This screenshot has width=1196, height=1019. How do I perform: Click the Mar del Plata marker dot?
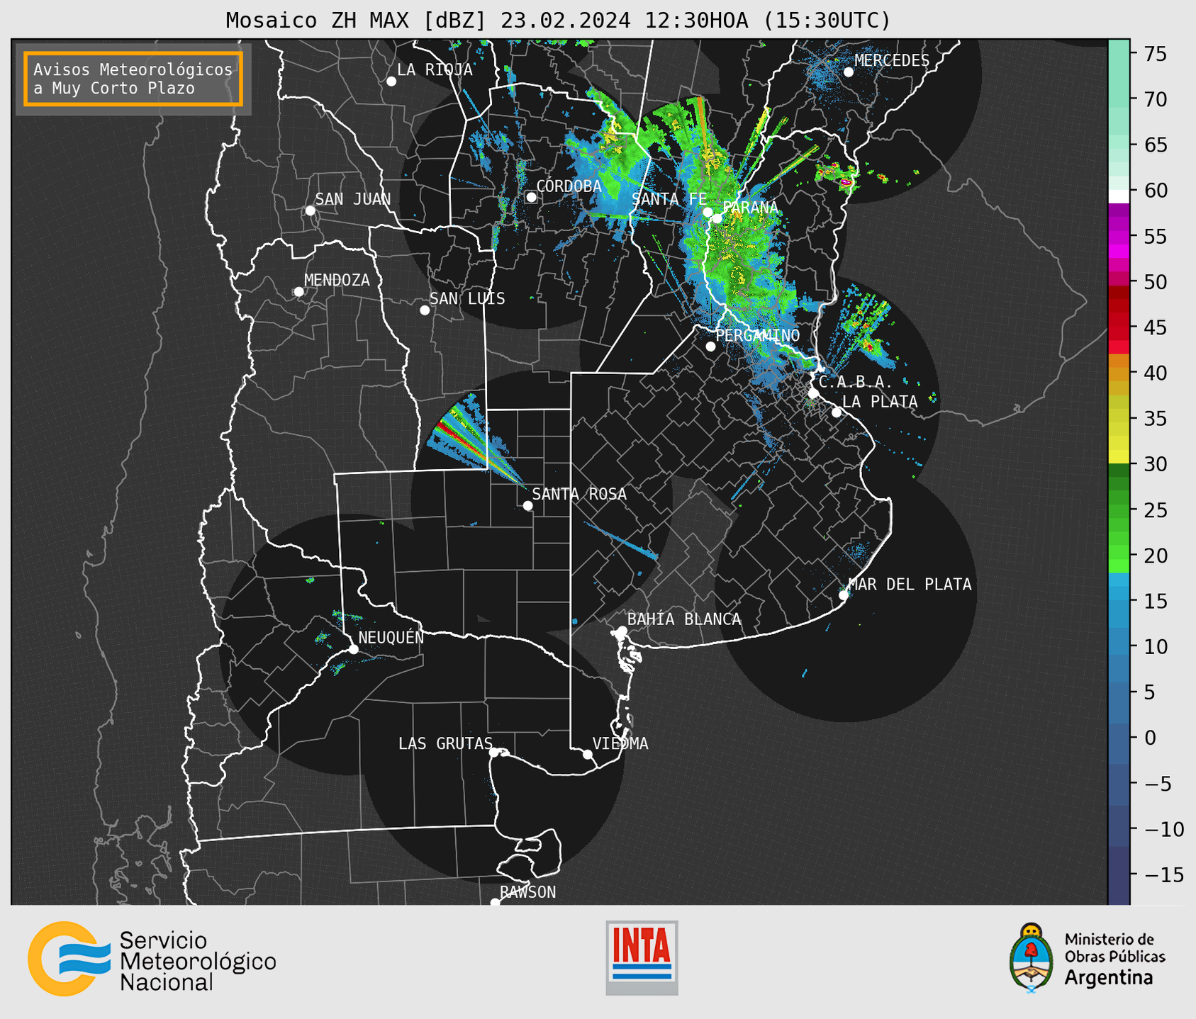point(844,595)
